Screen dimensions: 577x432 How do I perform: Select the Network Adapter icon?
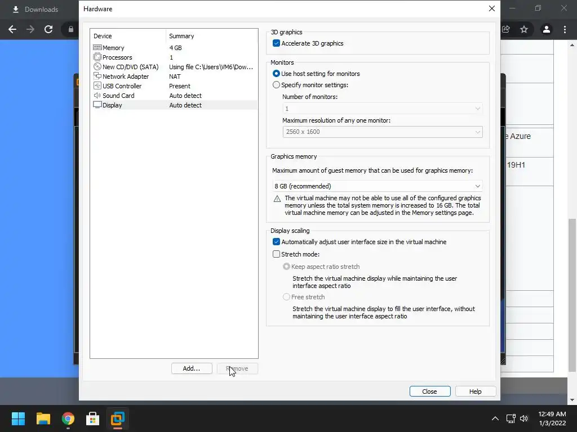[97, 76]
